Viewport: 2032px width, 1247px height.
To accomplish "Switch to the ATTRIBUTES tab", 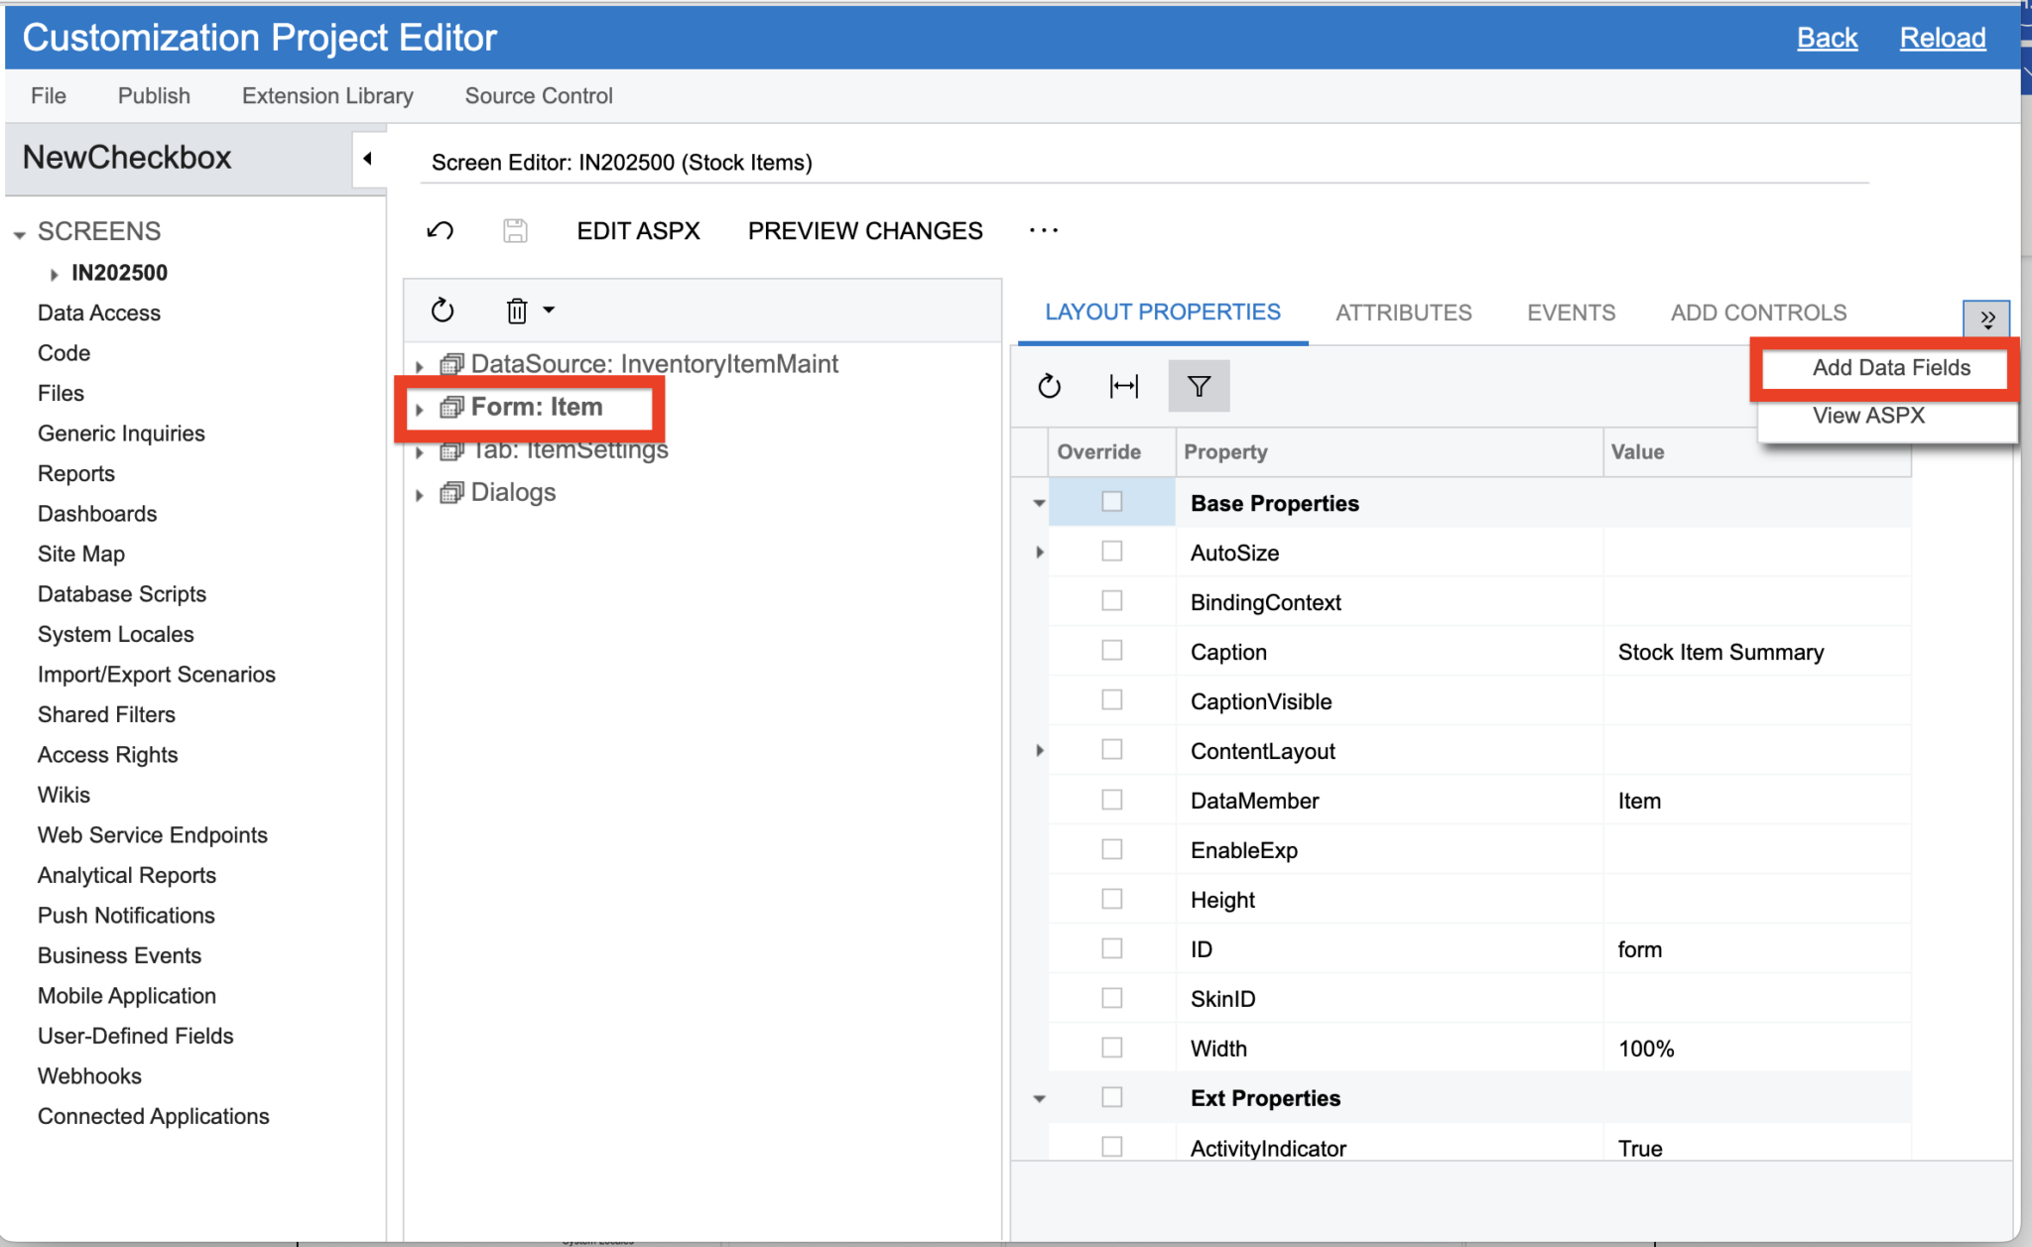I will coord(1403,312).
